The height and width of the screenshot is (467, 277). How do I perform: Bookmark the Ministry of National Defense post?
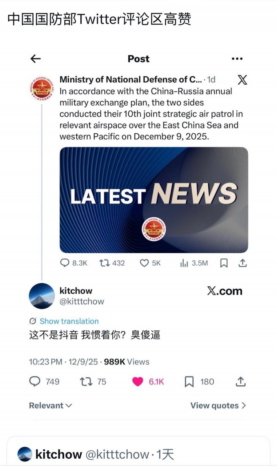(224, 263)
